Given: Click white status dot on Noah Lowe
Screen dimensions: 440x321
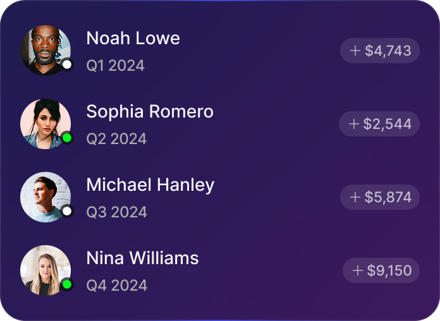Looking at the screenshot, I should coord(66,64).
